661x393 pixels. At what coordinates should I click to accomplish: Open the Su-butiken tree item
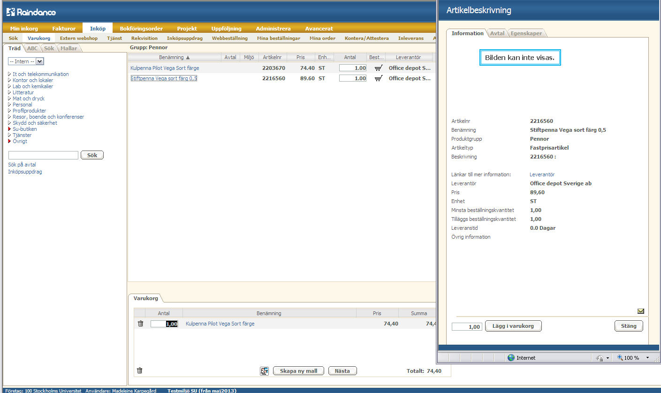24,129
